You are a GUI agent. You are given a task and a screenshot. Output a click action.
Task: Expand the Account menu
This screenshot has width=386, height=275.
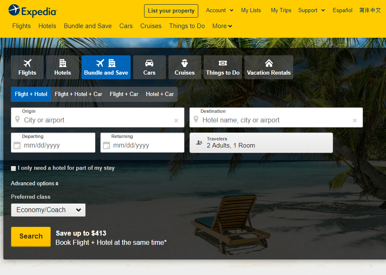pos(220,10)
